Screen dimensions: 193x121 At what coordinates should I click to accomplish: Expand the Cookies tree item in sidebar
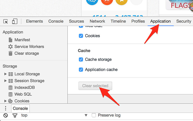click(x=5, y=101)
